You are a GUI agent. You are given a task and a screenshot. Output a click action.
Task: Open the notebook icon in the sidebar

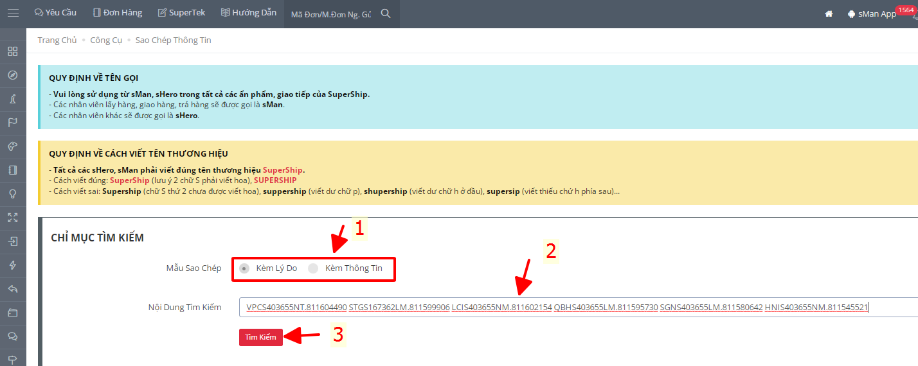pos(13,170)
